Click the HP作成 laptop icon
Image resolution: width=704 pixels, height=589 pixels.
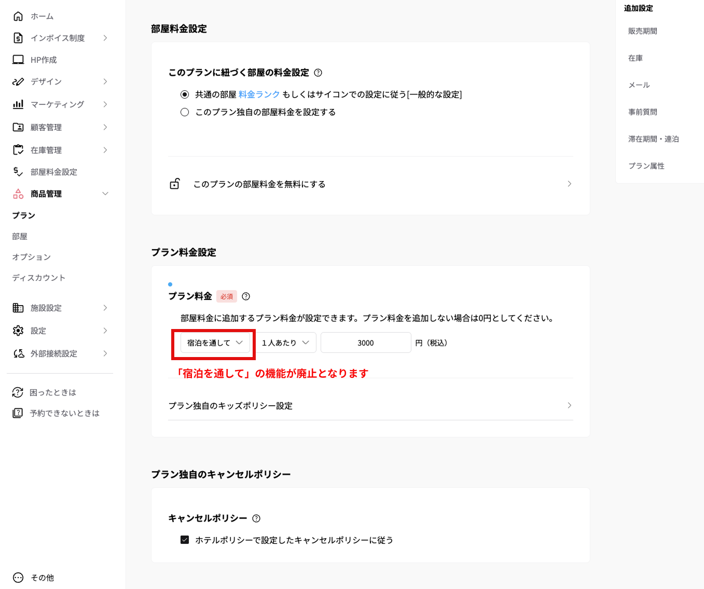[x=18, y=60]
